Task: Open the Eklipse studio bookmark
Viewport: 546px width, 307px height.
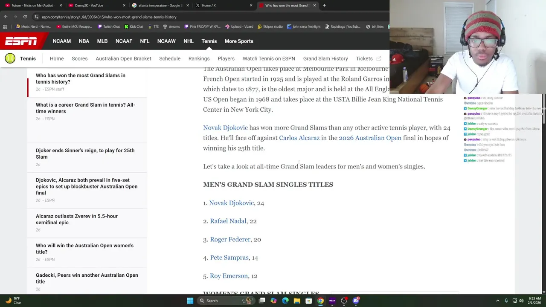Action: coord(270,26)
